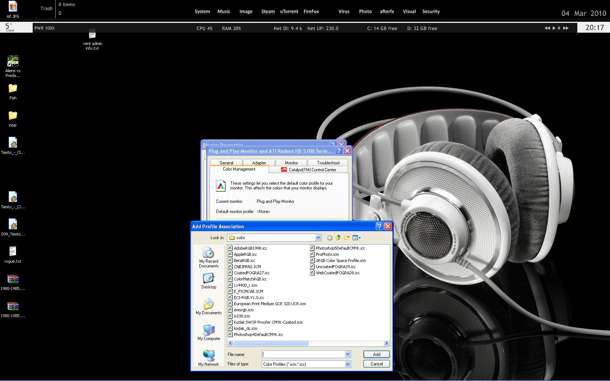610x381 pixels.
Task: Click the horizontal scrollbar thumb in file list
Action: [x=271, y=343]
